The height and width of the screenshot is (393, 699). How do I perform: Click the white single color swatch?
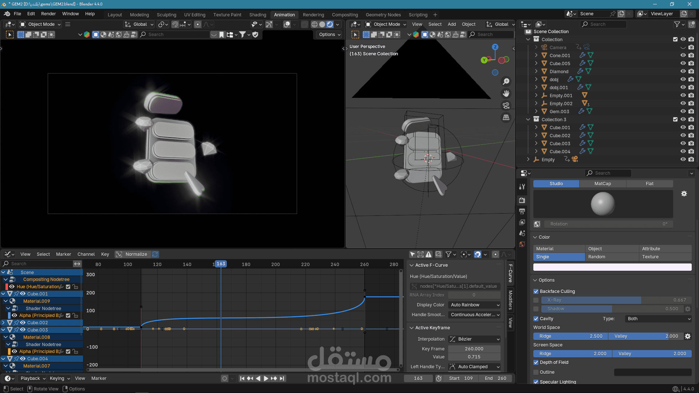[612, 267]
